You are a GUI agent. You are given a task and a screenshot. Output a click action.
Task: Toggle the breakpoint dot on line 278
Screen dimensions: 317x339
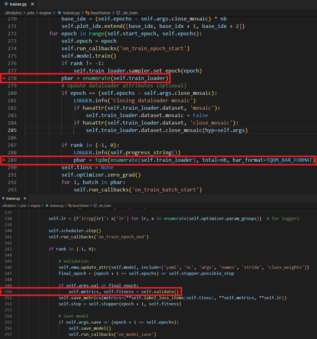point(4,78)
